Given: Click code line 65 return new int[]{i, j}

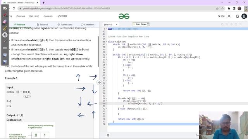Looking at the screenshot, I should point(137,91).
